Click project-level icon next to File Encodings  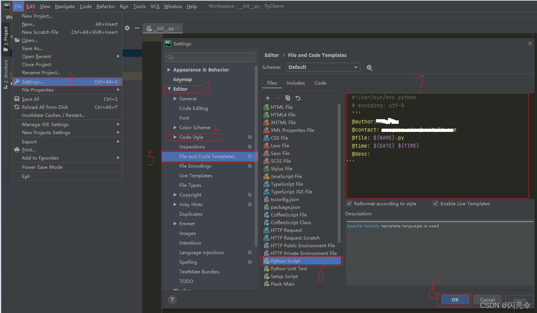(x=250, y=166)
